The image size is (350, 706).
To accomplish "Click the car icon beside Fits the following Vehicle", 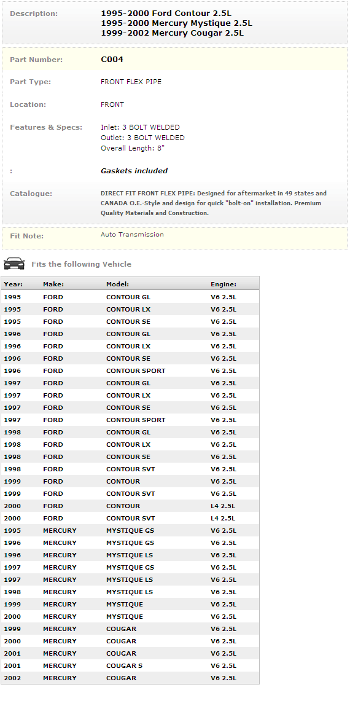I will (14, 264).
